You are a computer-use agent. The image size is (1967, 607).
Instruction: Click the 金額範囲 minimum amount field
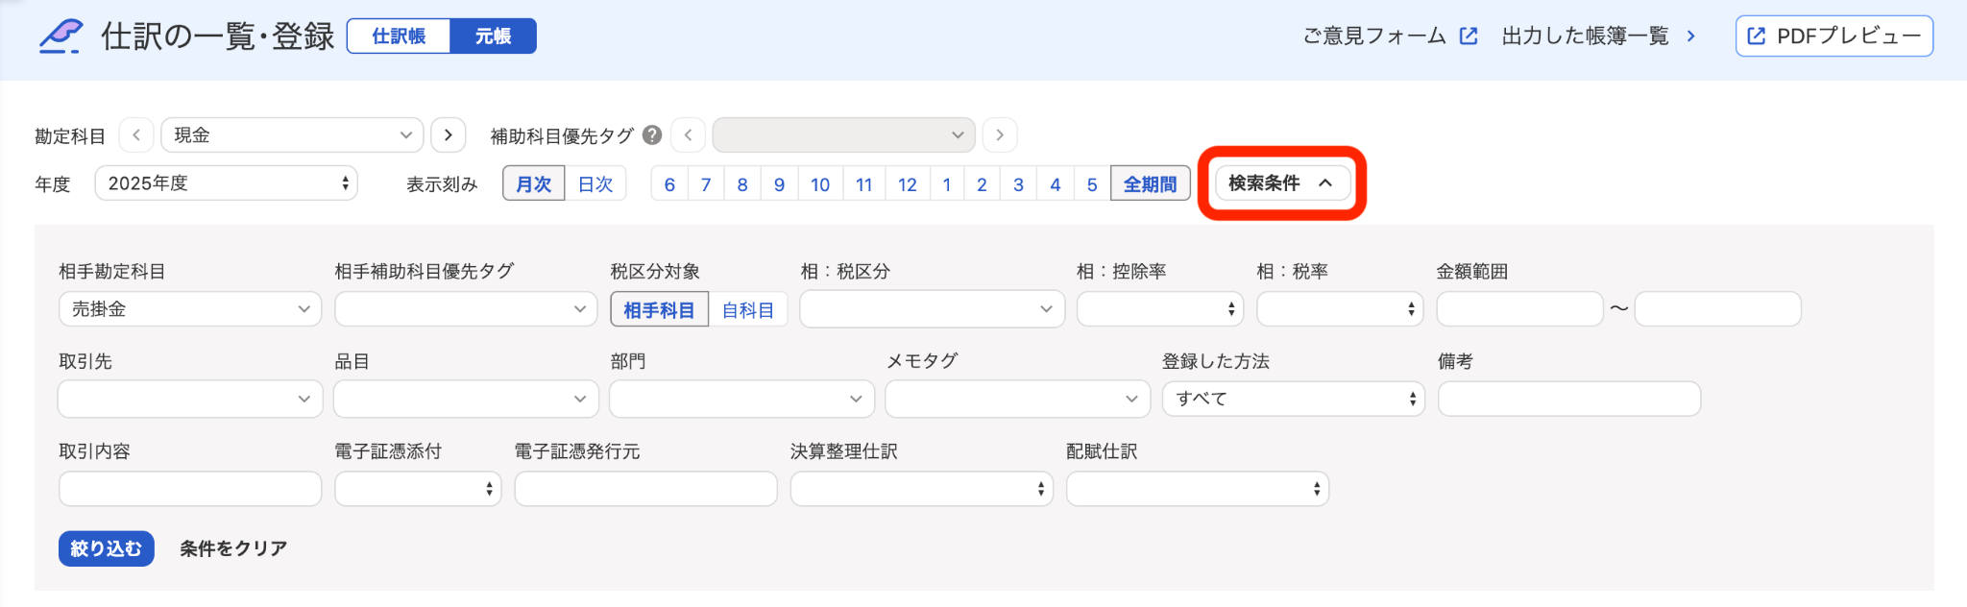[1520, 309]
